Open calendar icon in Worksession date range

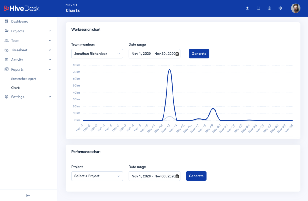click(x=177, y=54)
